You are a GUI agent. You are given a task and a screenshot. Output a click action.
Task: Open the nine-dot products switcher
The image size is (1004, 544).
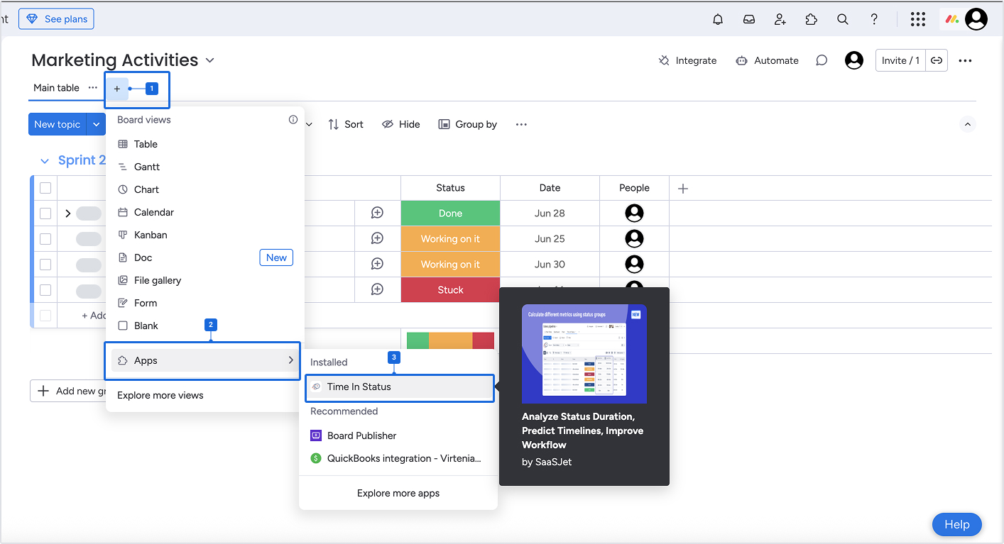(x=917, y=20)
